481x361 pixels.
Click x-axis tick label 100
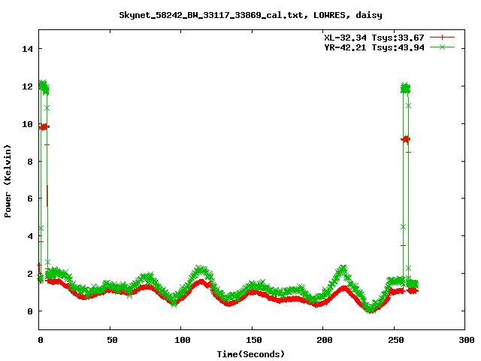182,340
